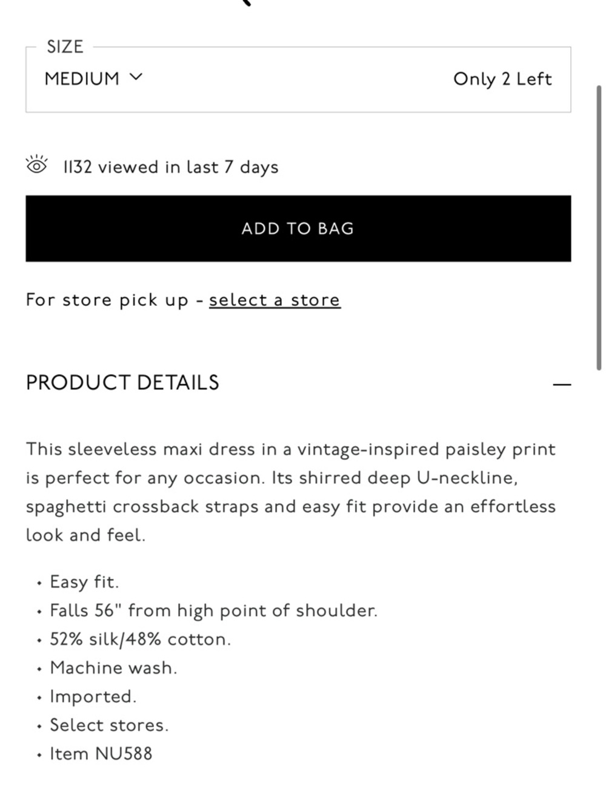Click the eye icon beside view count
The width and height of the screenshot is (606, 809).
click(36, 164)
